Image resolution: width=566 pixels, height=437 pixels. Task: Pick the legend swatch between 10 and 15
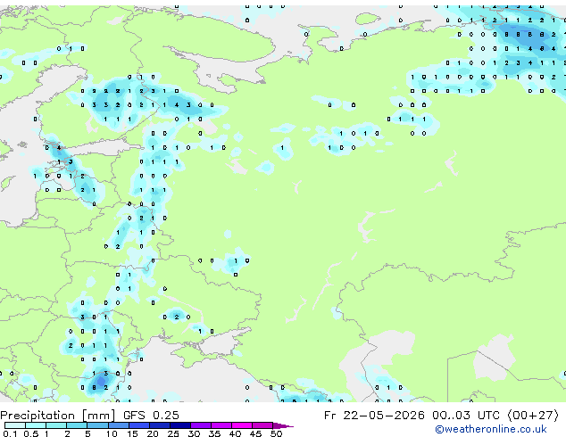(119, 425)
